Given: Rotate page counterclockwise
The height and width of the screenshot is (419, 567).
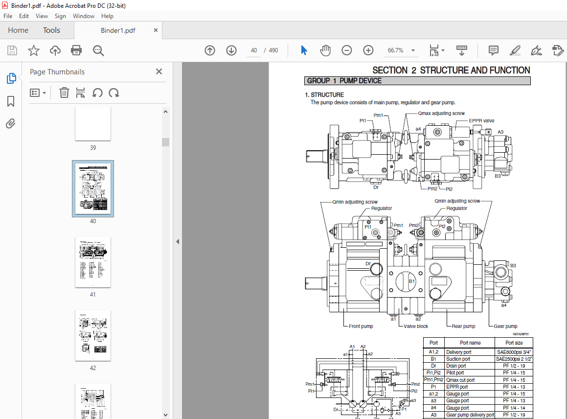Looking at the screenshot, I should 97,93.
